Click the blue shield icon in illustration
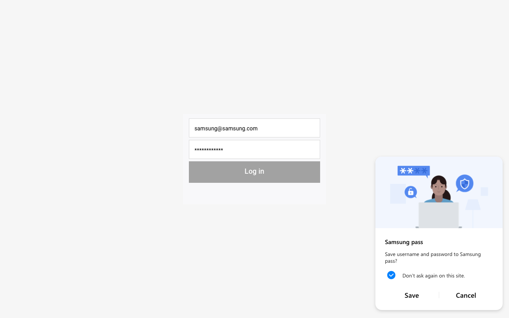This screenshot has height=318, width=509. tap(464, 184)
